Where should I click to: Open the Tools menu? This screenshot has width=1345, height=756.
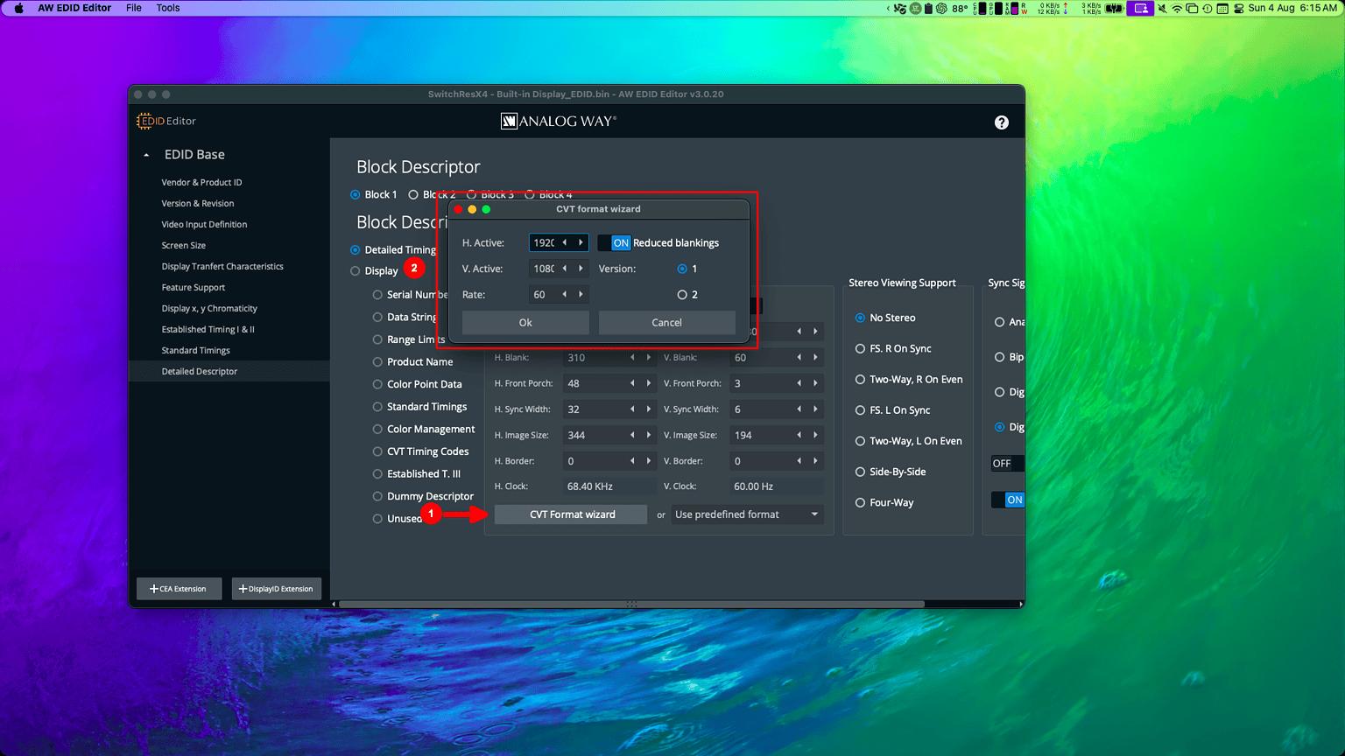(x=167, y=8)
